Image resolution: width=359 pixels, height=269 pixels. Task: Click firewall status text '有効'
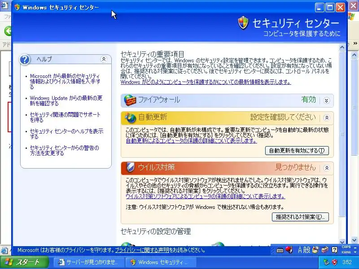tap(309, 100)
